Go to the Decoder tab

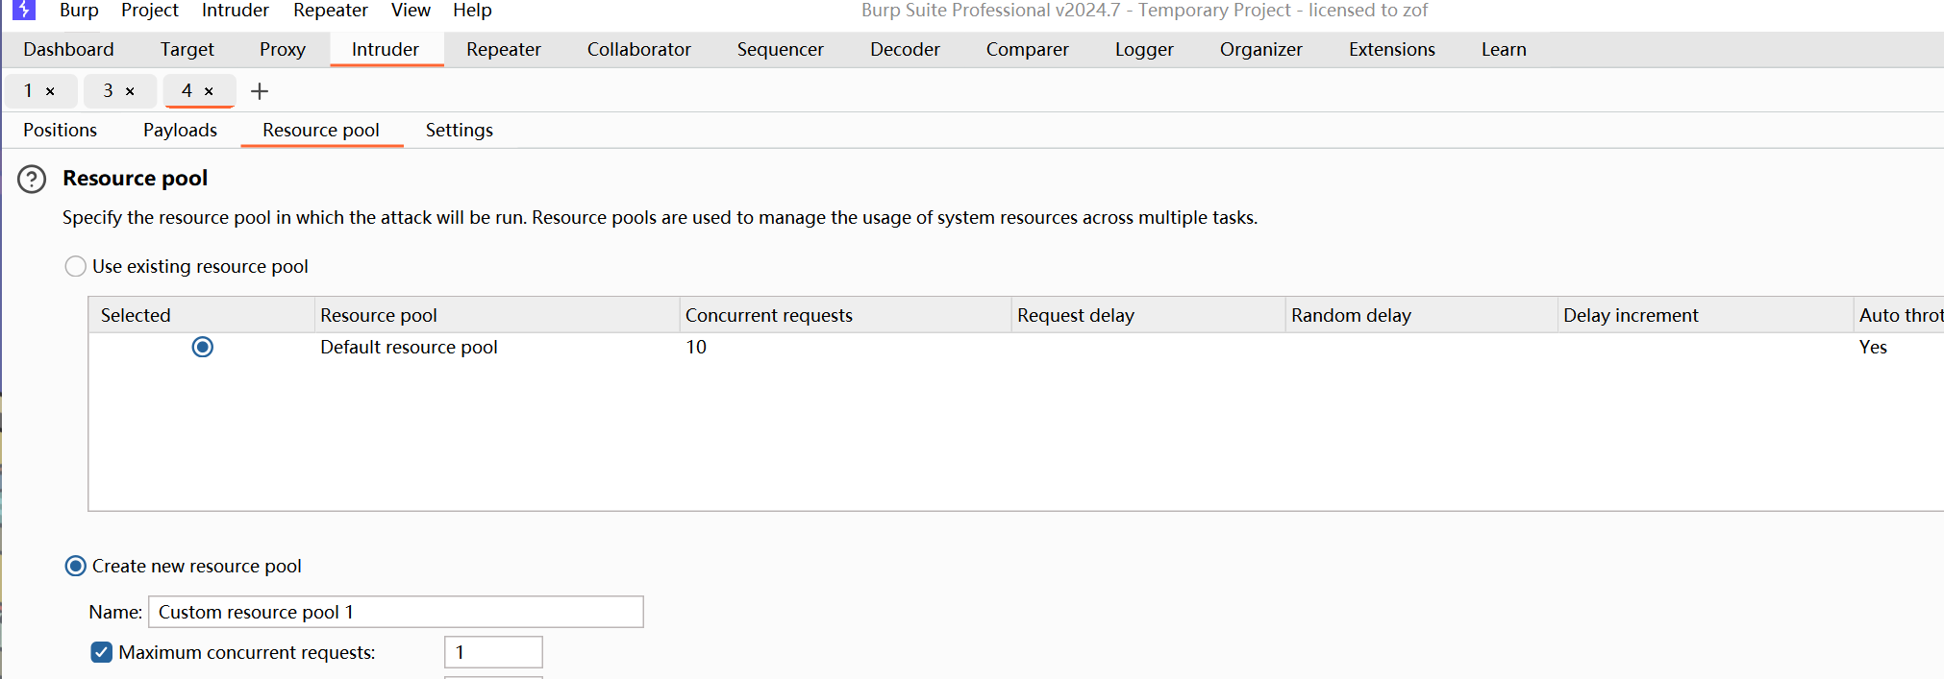(905, 49)
